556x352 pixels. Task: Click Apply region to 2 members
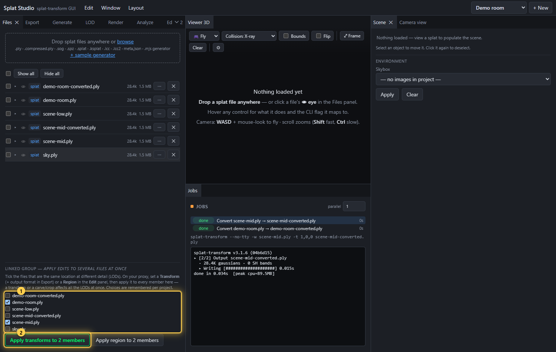(127, 340)
